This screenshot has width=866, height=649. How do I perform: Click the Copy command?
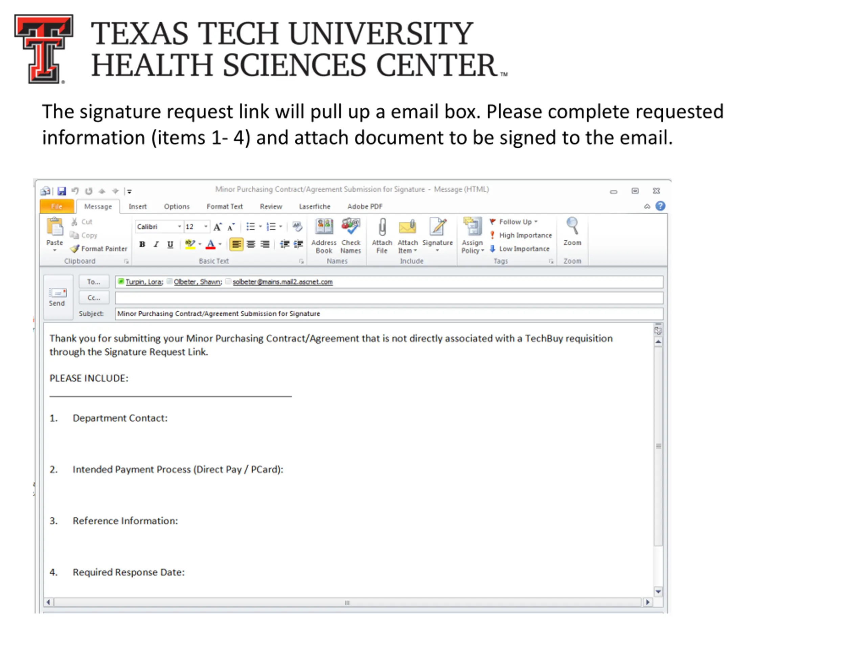(84, 235)
